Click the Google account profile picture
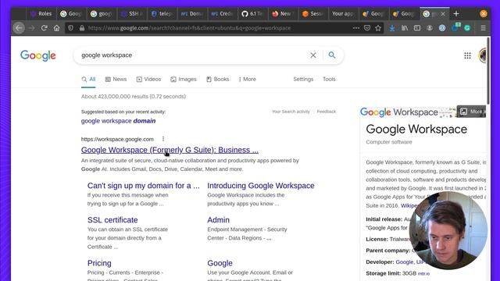This screenshot has width=500, height=281. [x=483, y=55]
